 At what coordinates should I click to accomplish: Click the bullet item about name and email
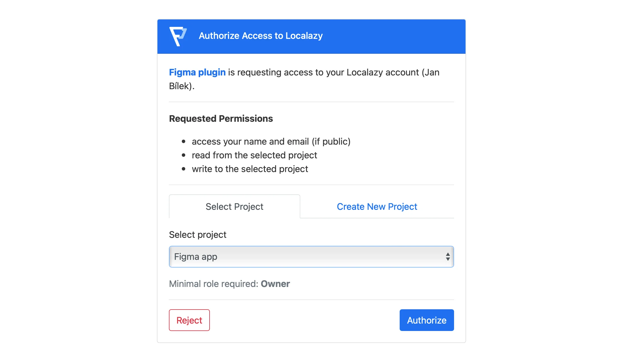(271, 141)
